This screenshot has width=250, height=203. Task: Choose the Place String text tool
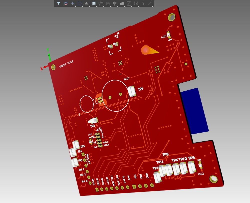(x=143, y=3)
